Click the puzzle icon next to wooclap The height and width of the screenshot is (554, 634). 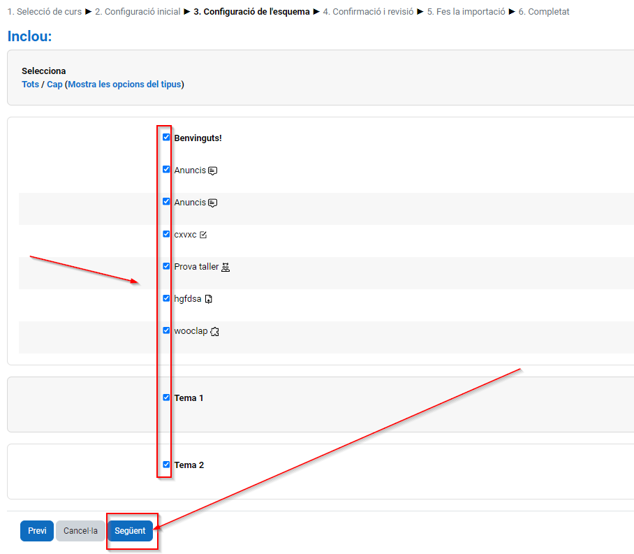point(215,331)
